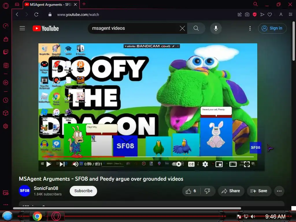
Task: Open system tray volume icon
Action: point(253,217)
